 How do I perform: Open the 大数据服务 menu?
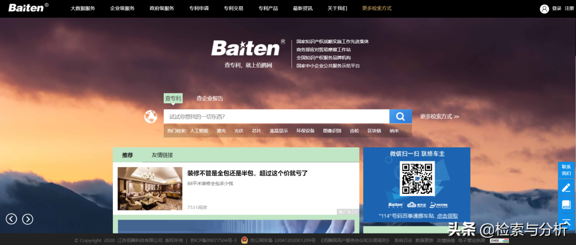(x=83, y=9)
